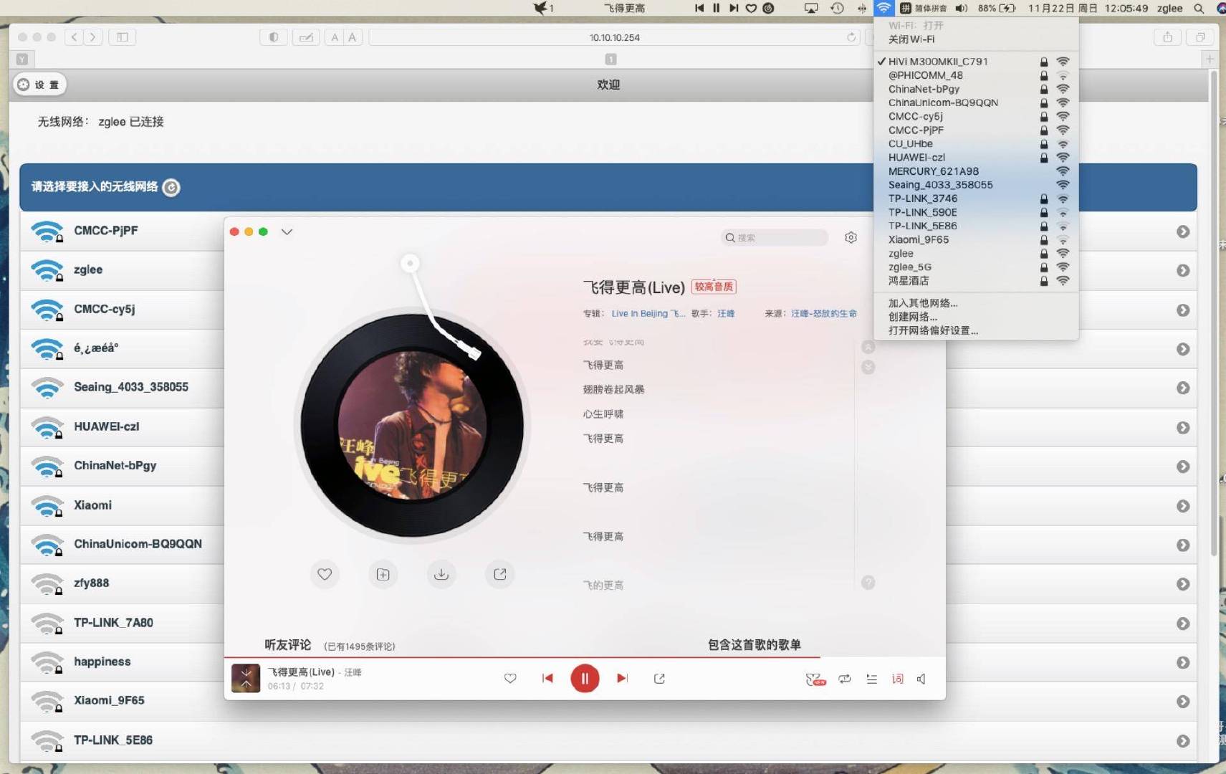Pause playback with the red pause button
The width and height of the screenshot is (1226, 774).
point(585,678)
